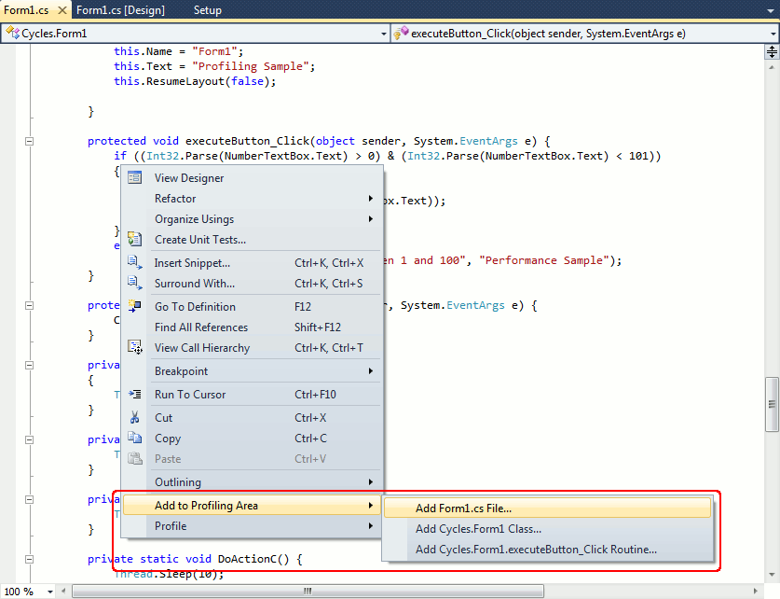This screenshot has width=780, height=599.
Task: Select View Designer menu item
Action: pos(252,178)
